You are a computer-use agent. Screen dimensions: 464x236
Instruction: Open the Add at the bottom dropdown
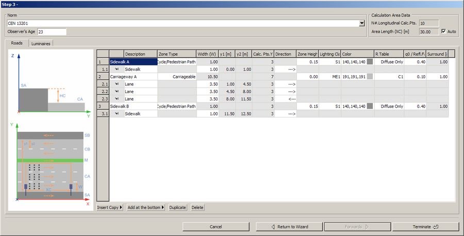click(x=145, y=207)
